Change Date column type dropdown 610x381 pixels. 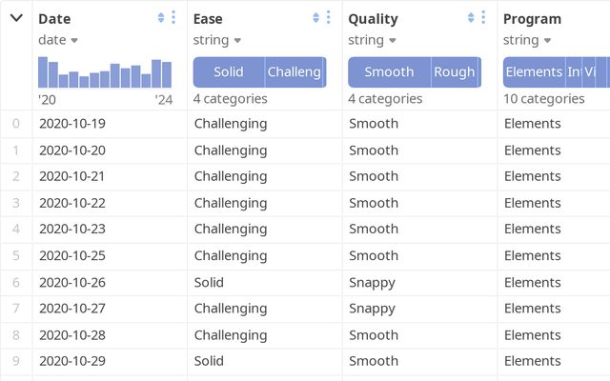click(x=58, y=40)
